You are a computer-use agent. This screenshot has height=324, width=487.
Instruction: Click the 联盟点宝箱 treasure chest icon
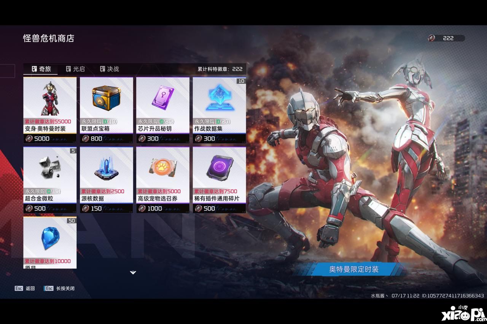[x=106, y=98]
